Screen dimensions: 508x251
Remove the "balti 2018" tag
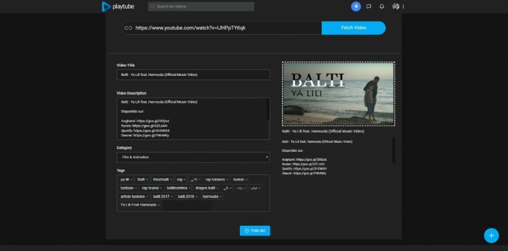coord(196,197)
